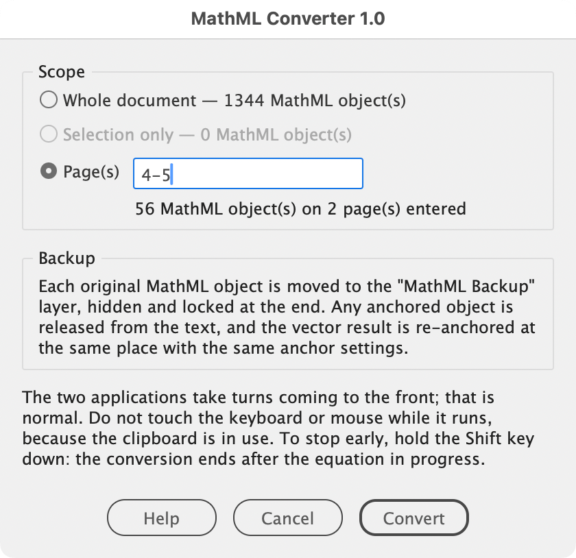Click the MathML Converter 1.0 title bar
Image resolution: width=576 pixels, height=558 pixels.
click(x=288, y=19)
